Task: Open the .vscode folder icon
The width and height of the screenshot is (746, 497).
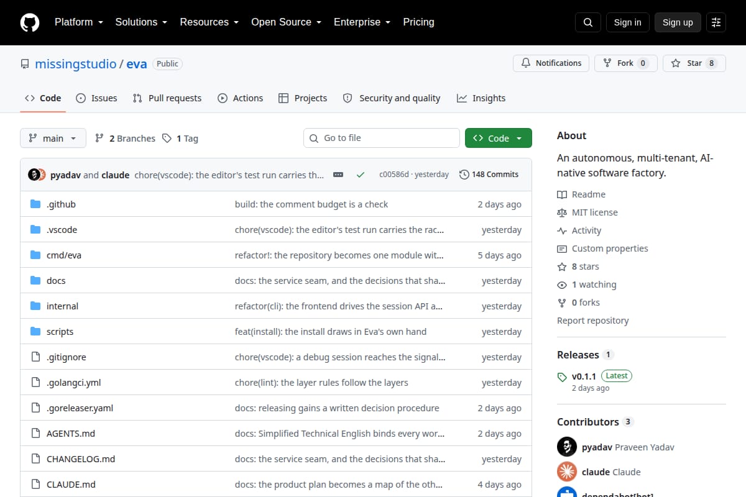Action: click(x=35, y=230)
